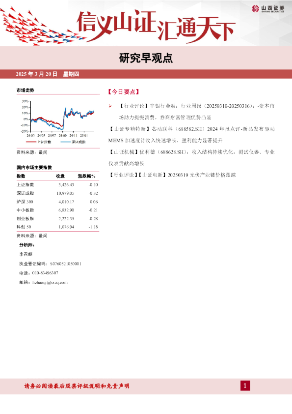Select the 科创 50 table row
The height and width of the screenshot is (414, 292).
(x=57, y=227)
